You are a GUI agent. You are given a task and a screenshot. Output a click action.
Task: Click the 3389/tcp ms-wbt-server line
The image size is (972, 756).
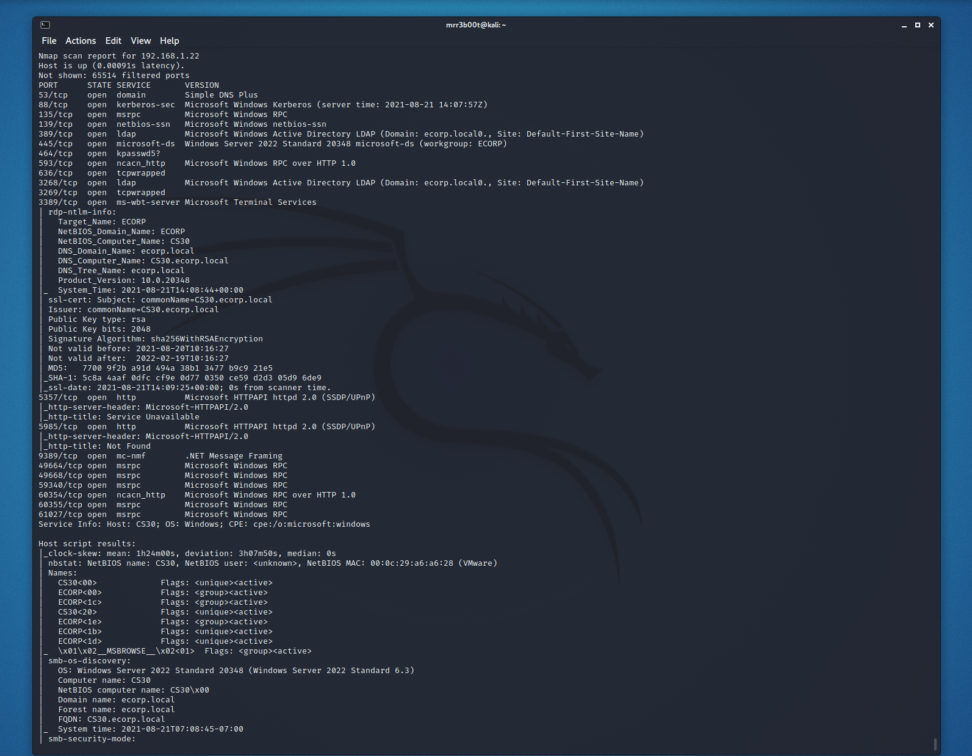[x=178, y=202]
